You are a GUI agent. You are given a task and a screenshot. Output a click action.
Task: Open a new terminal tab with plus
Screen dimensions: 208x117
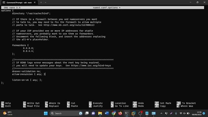tap(41, 2)
